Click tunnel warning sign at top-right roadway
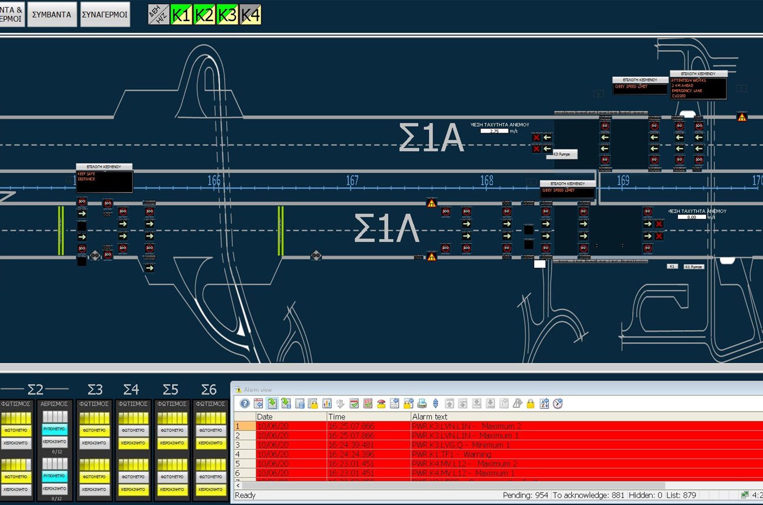The height and width of the screenshot is (505, 763). click(x=742, y=117)
